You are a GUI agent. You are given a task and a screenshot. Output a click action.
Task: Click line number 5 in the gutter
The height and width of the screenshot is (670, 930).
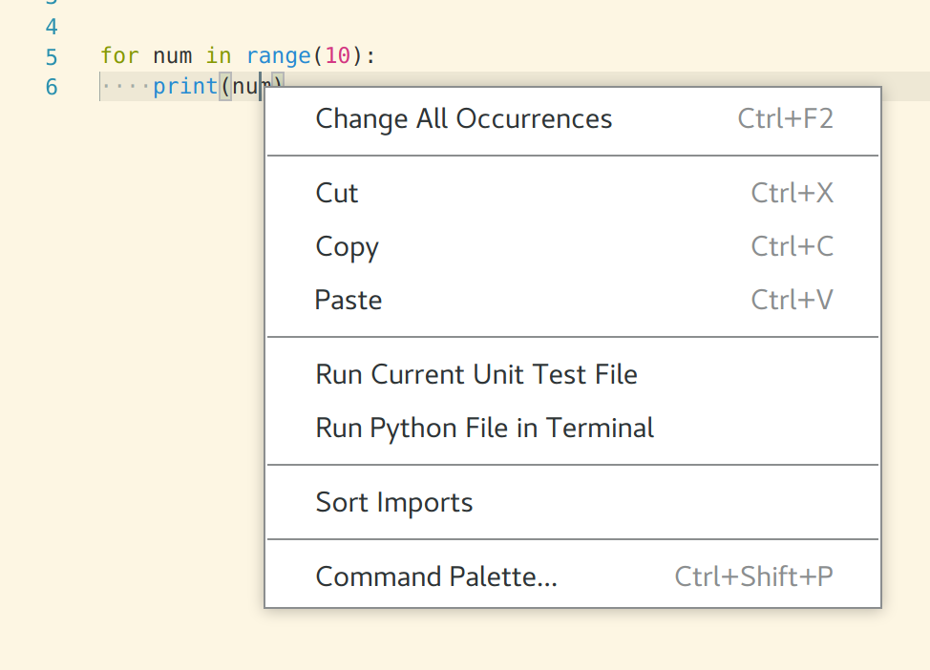click(51, 56)
